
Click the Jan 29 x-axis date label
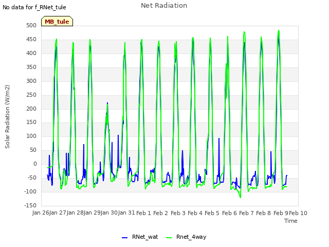pyautogui.click(x=92, y=213)
